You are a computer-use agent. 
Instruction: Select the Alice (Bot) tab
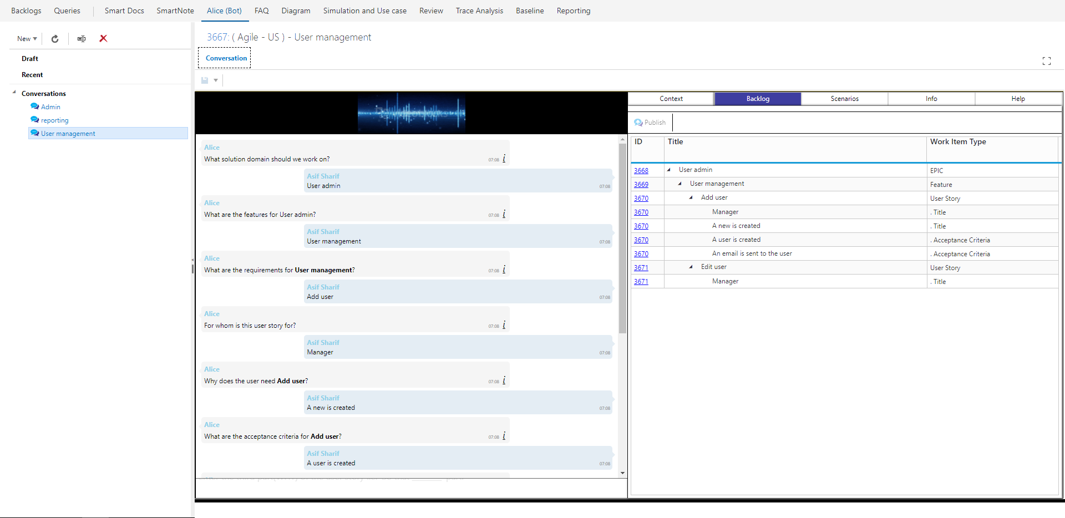[x=224, y=11]
